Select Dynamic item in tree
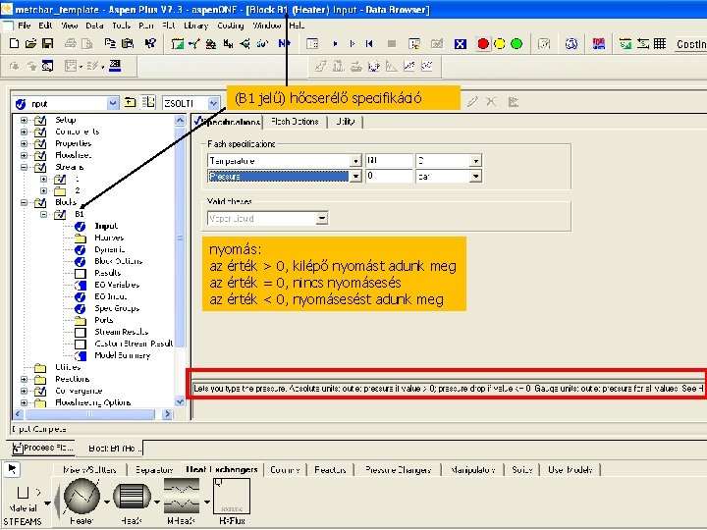Image resolution: width=707 pixels, height=530 pixels. coord(110,249)
